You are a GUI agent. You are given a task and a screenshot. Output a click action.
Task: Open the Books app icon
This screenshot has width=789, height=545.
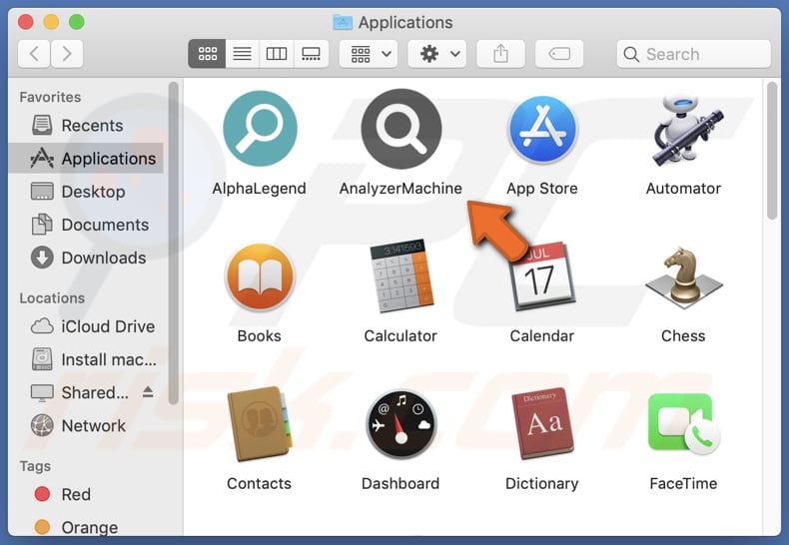coord(260,277)
